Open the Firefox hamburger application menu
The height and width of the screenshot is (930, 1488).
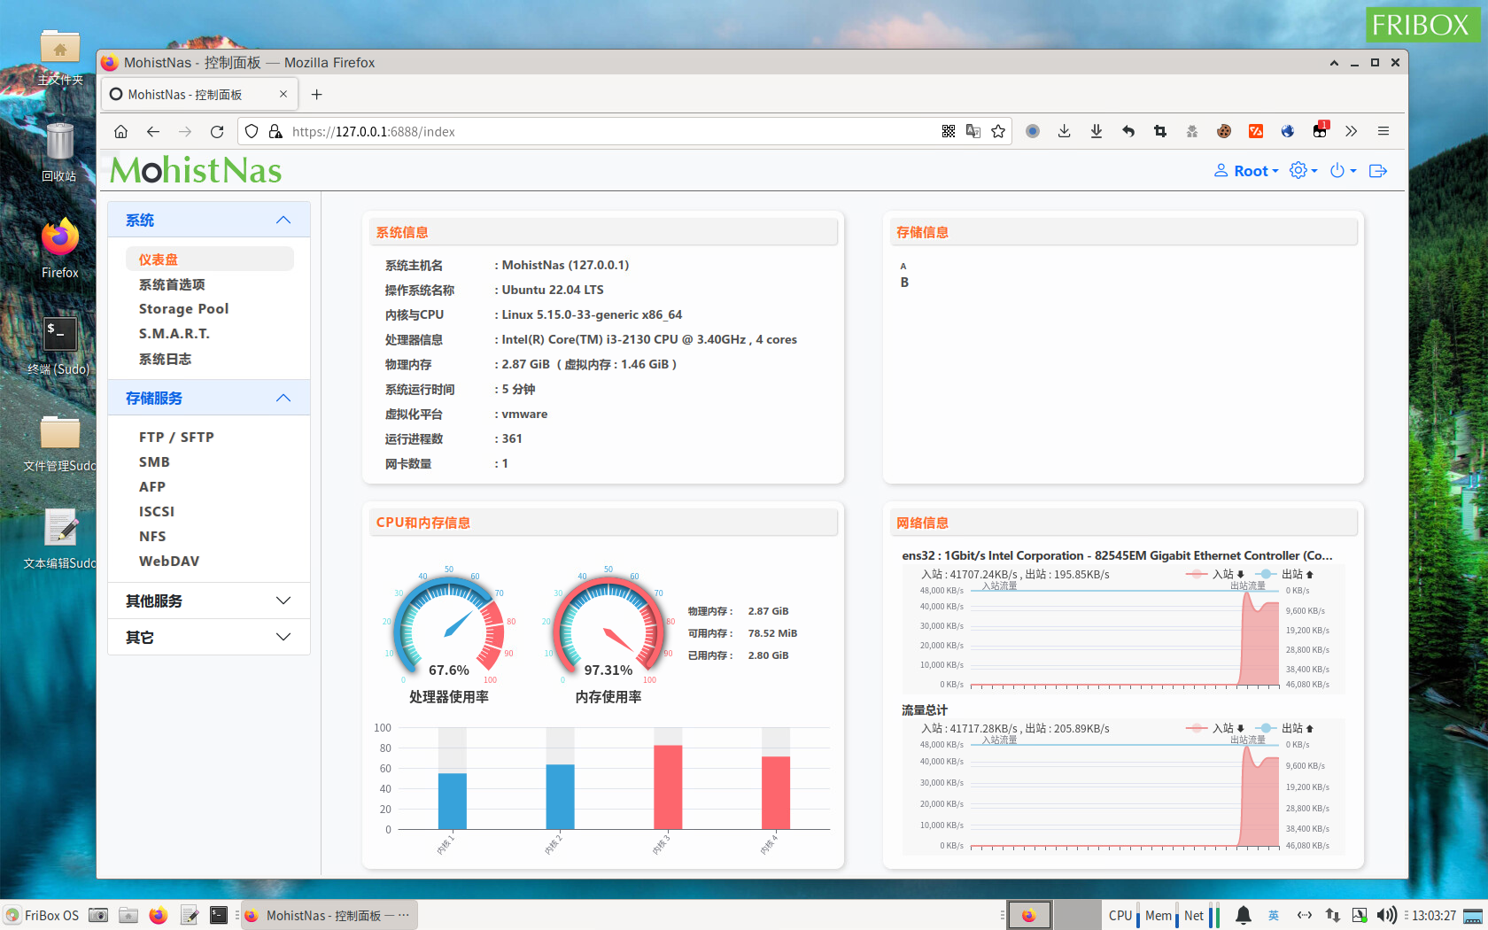1383,131
